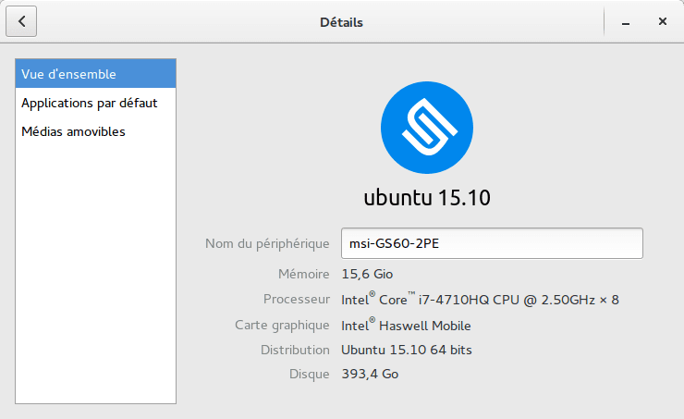Select the 393,4 Go disk value
This screenshot has height=419, width=684.
coord(370,374)
